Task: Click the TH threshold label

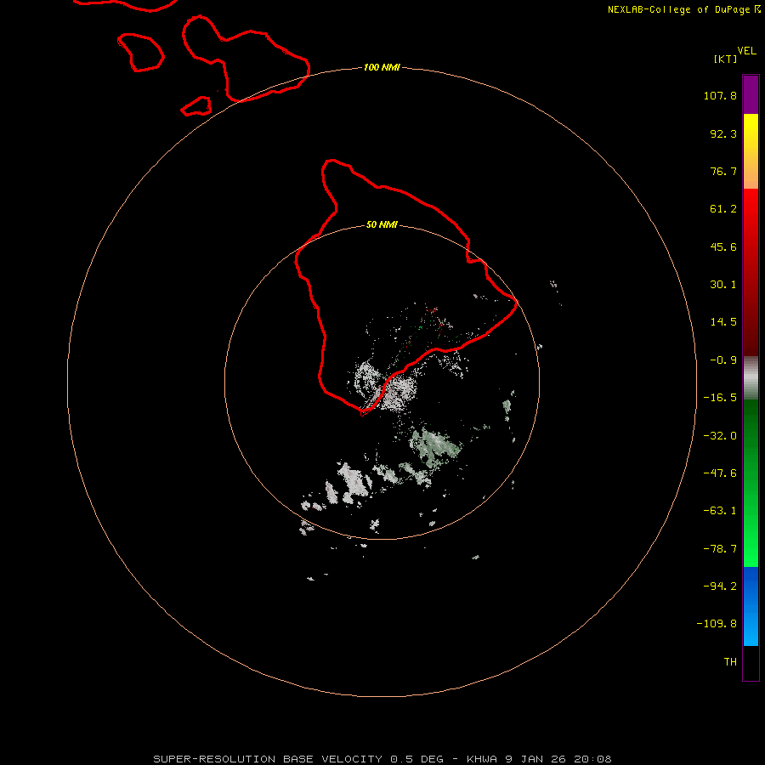Action: click(730, 662)
